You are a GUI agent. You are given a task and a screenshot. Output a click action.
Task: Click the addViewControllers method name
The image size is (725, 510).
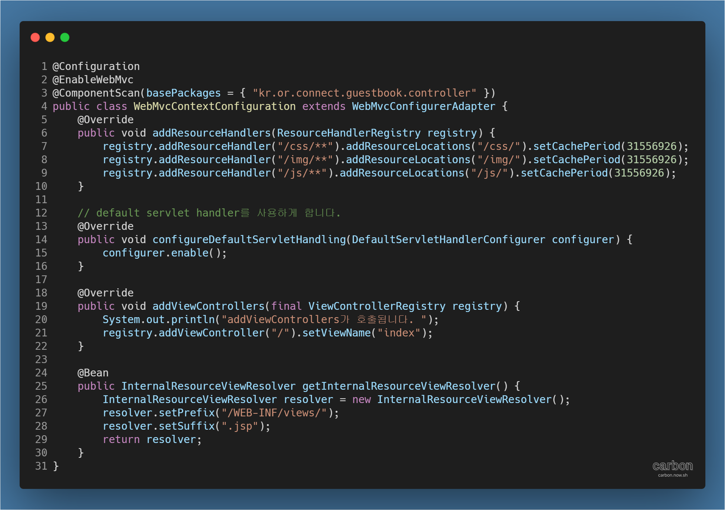tap(208, 306)
